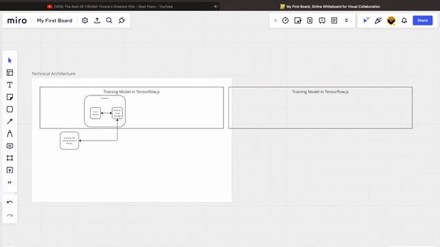The height and width of the screenshot is (247, 440).
Task: Open the My First Board title
Action: click(54, 21)
